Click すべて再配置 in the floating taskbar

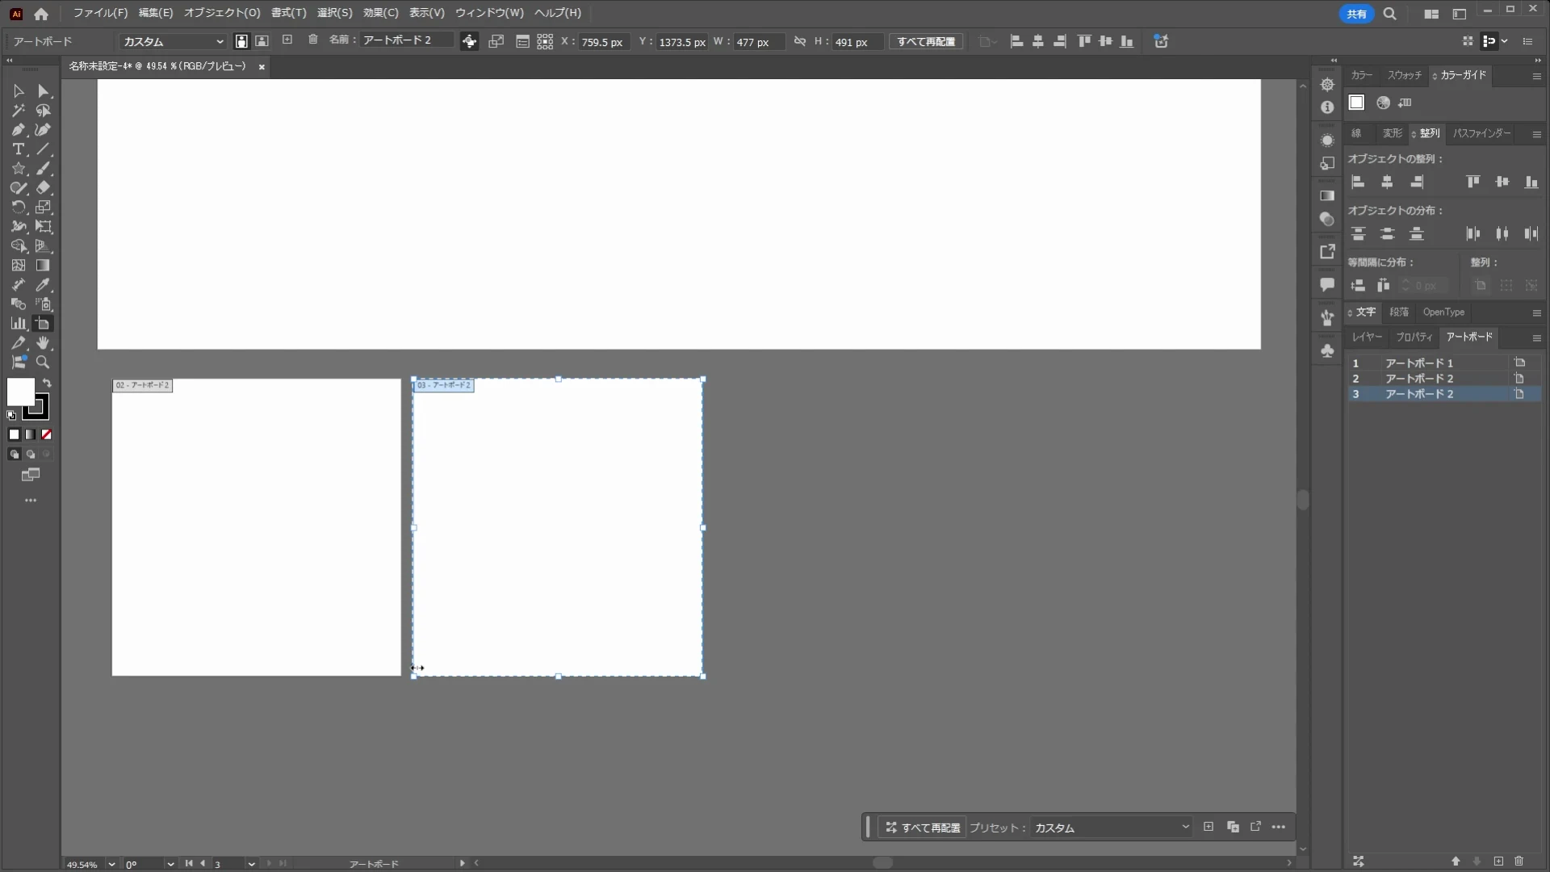[x=923, y=828]
